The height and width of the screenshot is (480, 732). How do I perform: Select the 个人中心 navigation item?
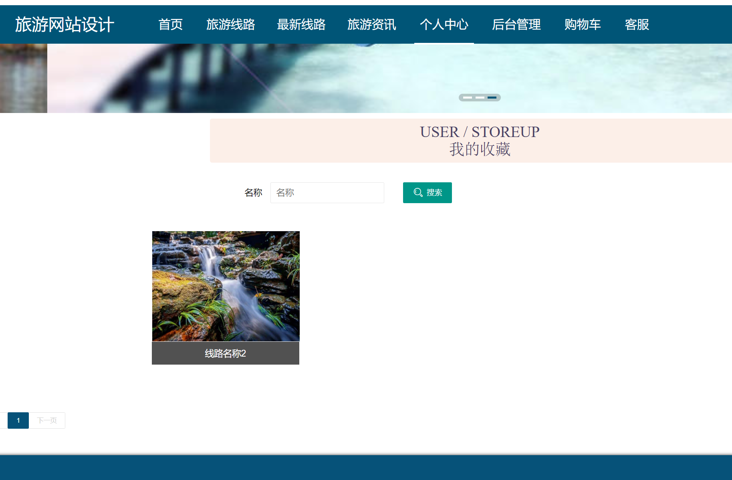click(x=444, y=24)
